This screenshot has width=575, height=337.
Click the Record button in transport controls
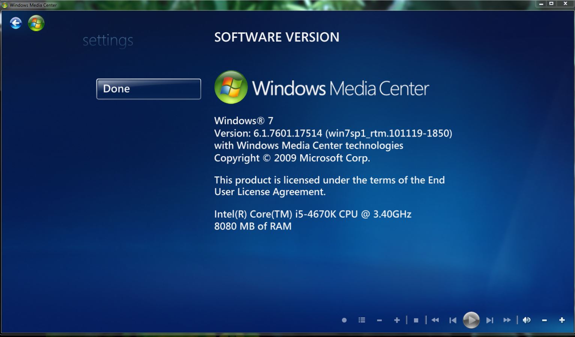click(x=344, y=320)
